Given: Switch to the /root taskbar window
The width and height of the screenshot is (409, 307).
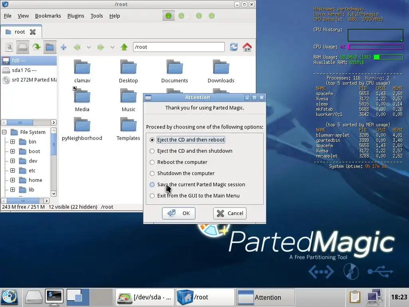Looking at the screenshot, I should [205, 297].
